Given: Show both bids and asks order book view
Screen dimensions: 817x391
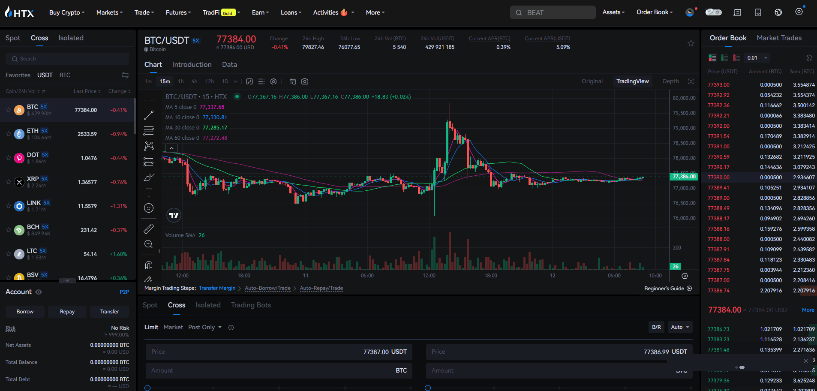Looking at the screenshot, I should coord(712,58).
